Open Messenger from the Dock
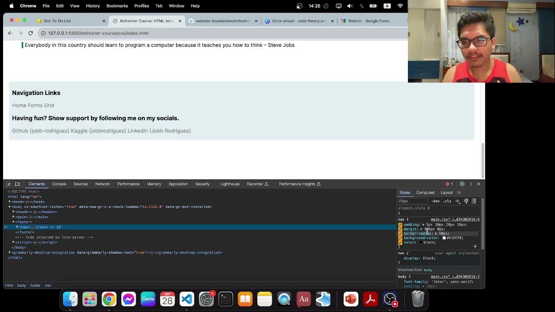Image resolution: width=555 pixels, height=312 pixels. pos(128,299)
